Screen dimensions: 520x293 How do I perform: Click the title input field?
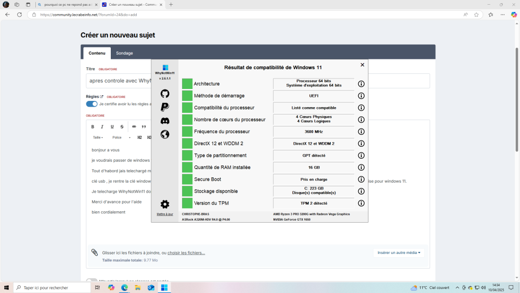click(x=258, y=81)
